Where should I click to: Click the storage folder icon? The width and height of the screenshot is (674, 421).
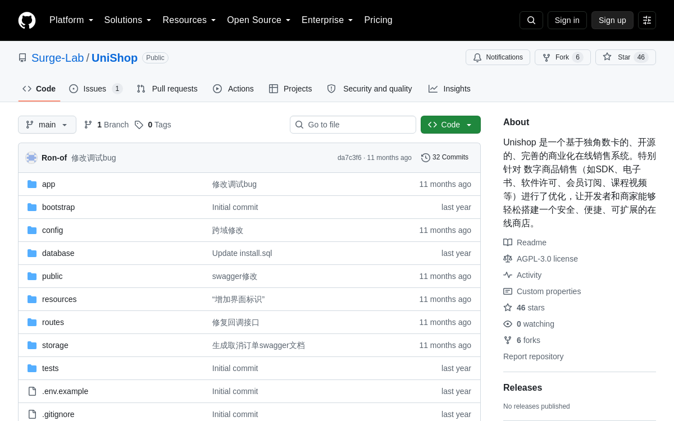[32, 345]
